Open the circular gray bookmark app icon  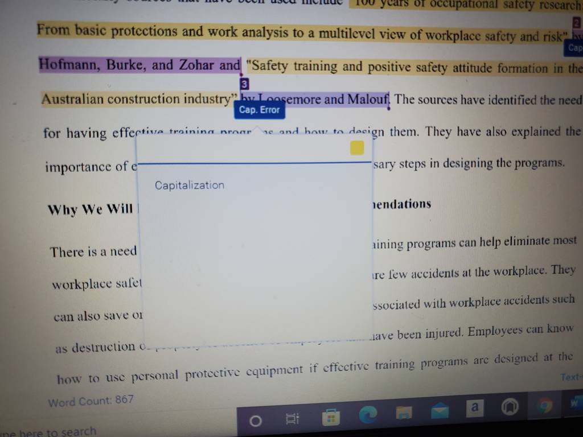click(510, 407)
